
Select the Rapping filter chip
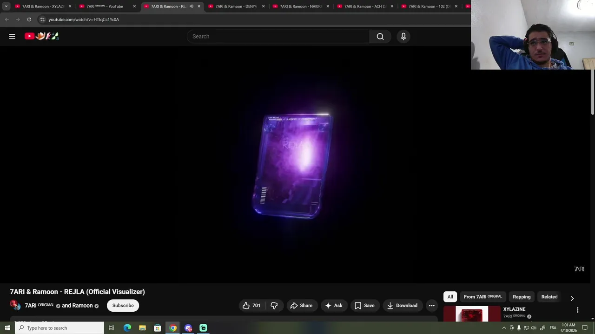(x=522, y=297)
